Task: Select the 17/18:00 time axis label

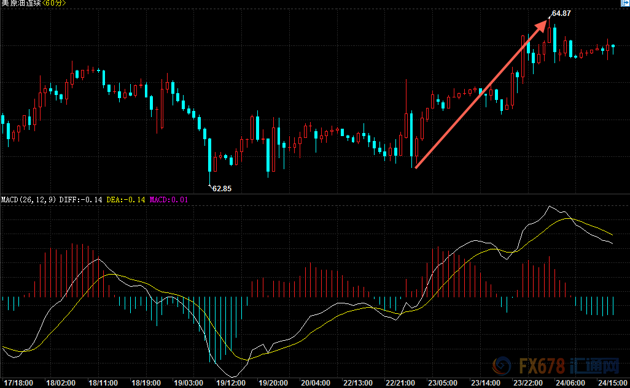Action: (x=18, y=382)
